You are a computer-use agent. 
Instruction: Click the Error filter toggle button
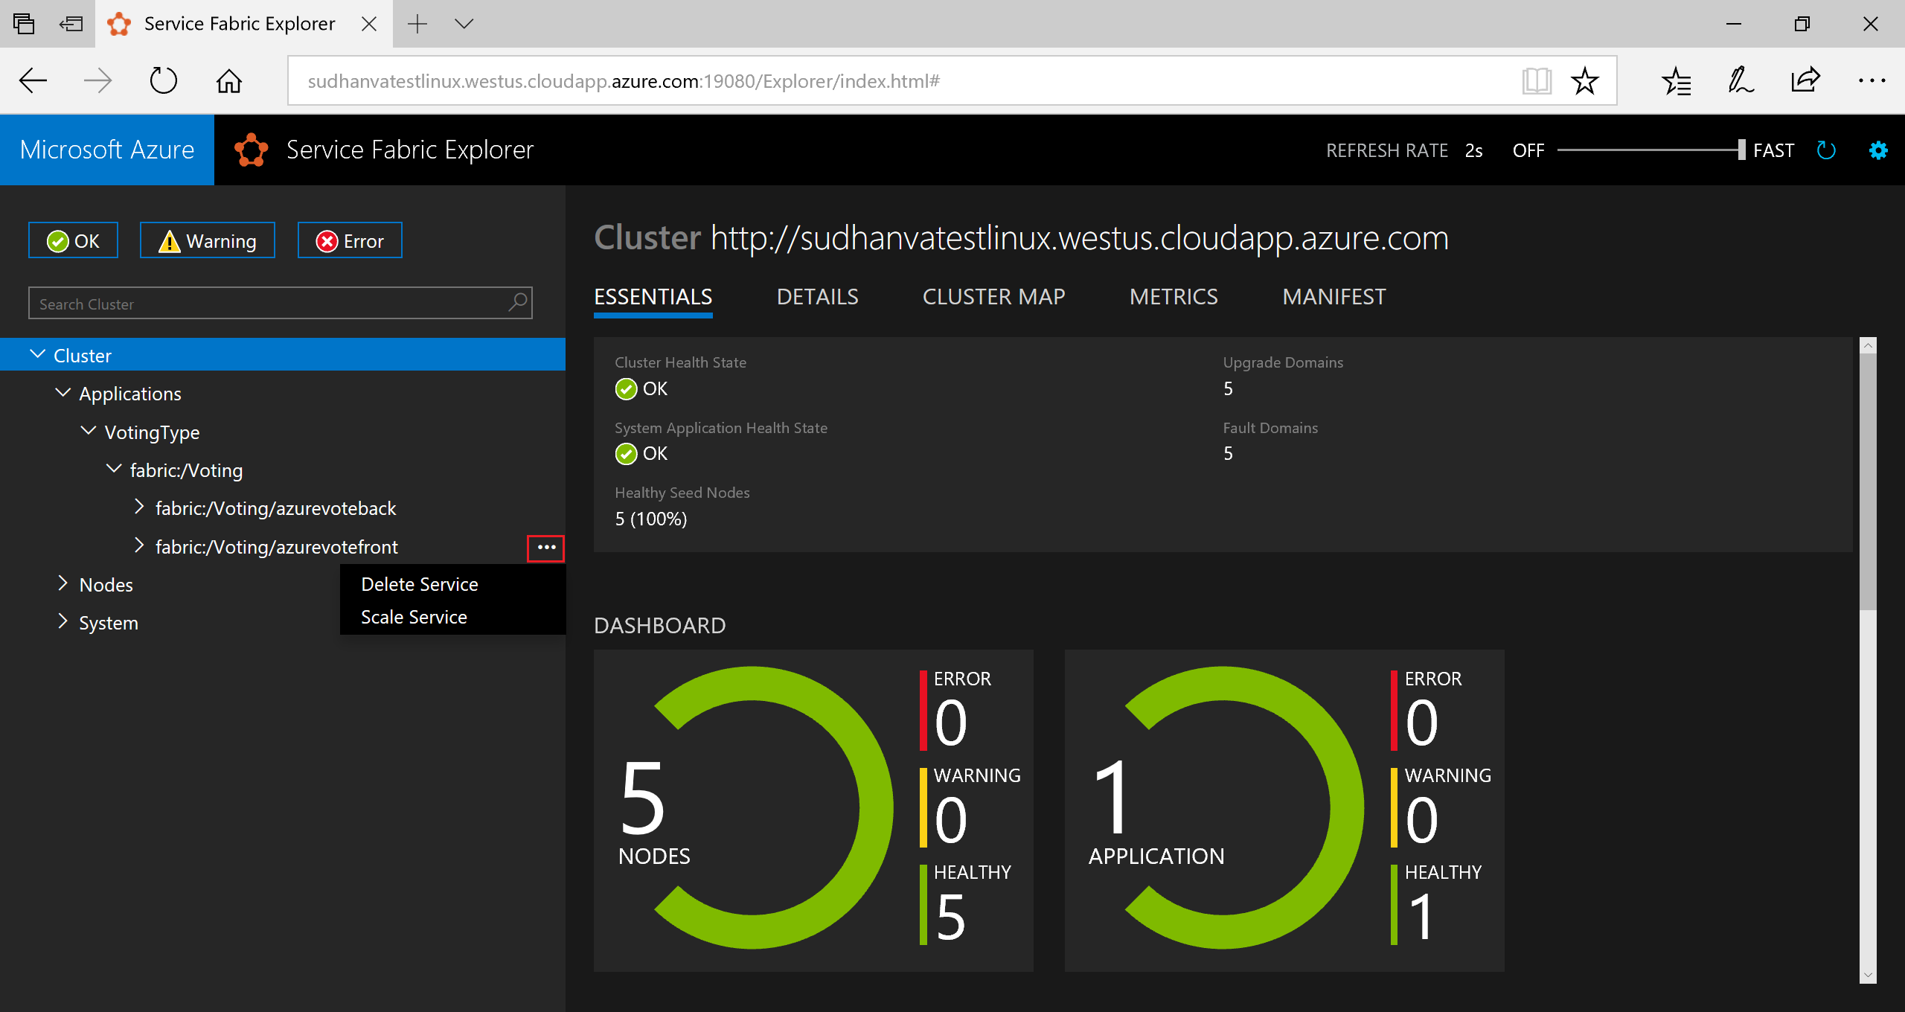point(350,240)
